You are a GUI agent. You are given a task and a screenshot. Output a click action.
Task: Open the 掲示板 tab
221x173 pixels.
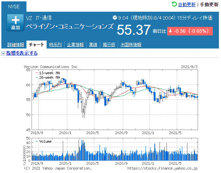coord(109,45)
